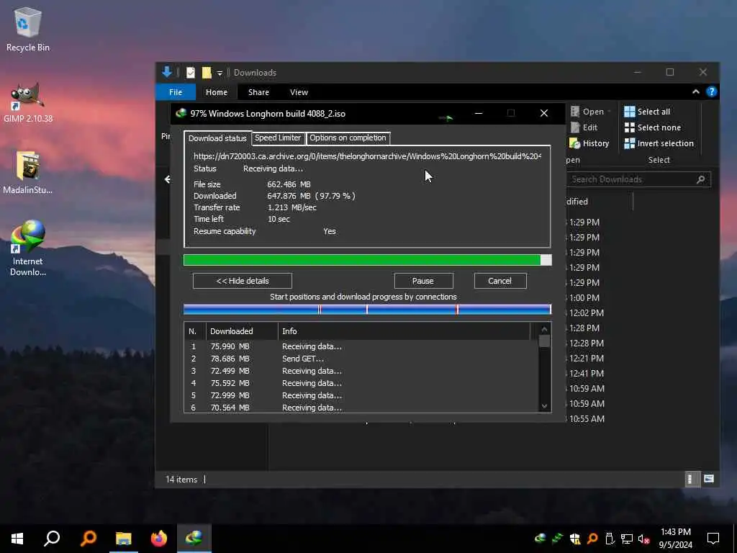
Task: Click the 12:02 PM modified time entry
Action: [586, 313]
